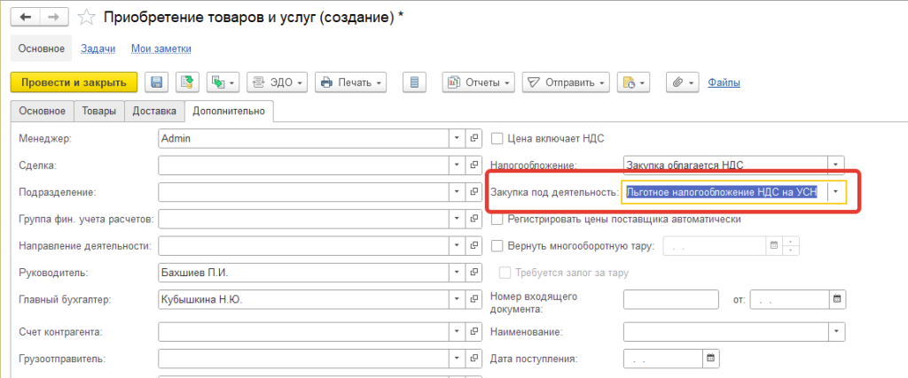Toggle Требуется залог за тару checkbox
The height and width of the screenshot is (378, 908).
point(505,273)
